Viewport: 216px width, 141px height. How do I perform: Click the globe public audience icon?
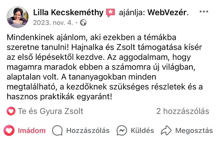83,23
